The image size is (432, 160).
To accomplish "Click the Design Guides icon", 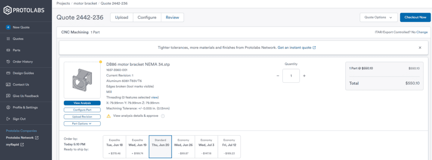I will 8,73.
